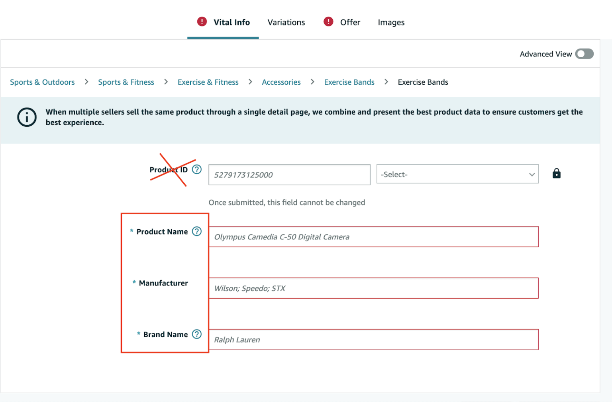Navigate to Sports & Outdoors breadcrumb
This screenshot has height=402, width=612.
coord(42,82)
